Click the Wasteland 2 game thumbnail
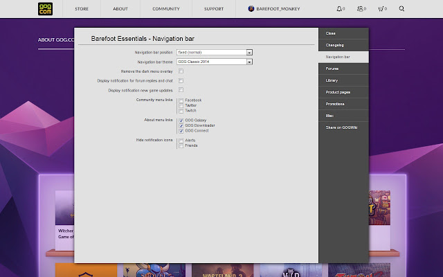The width and height of the screenshot is (443, 277). point(223,270)
